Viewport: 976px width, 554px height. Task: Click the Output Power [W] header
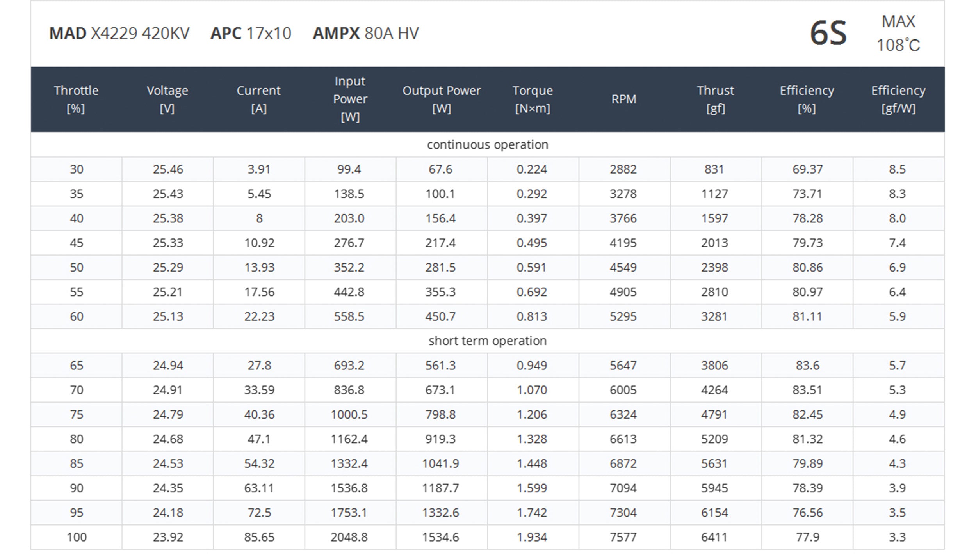tap(442, 99)
